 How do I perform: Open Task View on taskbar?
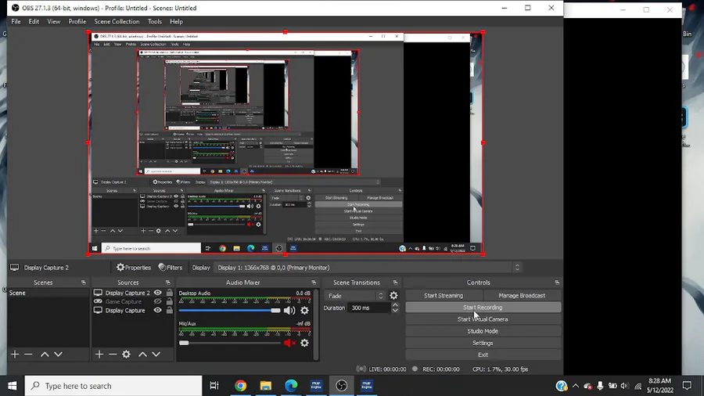click(x=214, y=386)
